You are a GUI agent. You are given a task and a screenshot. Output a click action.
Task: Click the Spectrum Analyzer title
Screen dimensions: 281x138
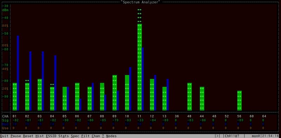(x=140, y=2)
